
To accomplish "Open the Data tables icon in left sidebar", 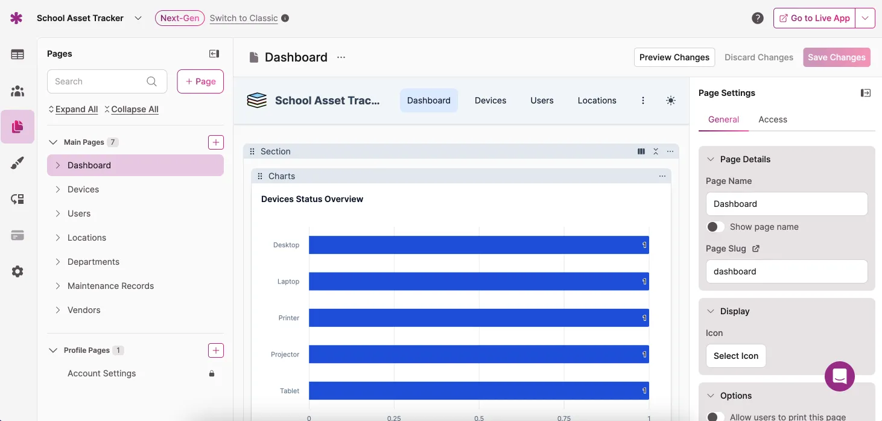I will [x=17, y=54].
